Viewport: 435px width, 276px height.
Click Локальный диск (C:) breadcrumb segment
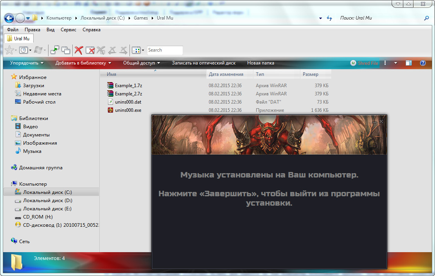tap(102, 18)
